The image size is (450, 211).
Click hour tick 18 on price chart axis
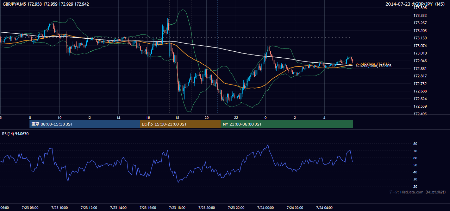177,117
